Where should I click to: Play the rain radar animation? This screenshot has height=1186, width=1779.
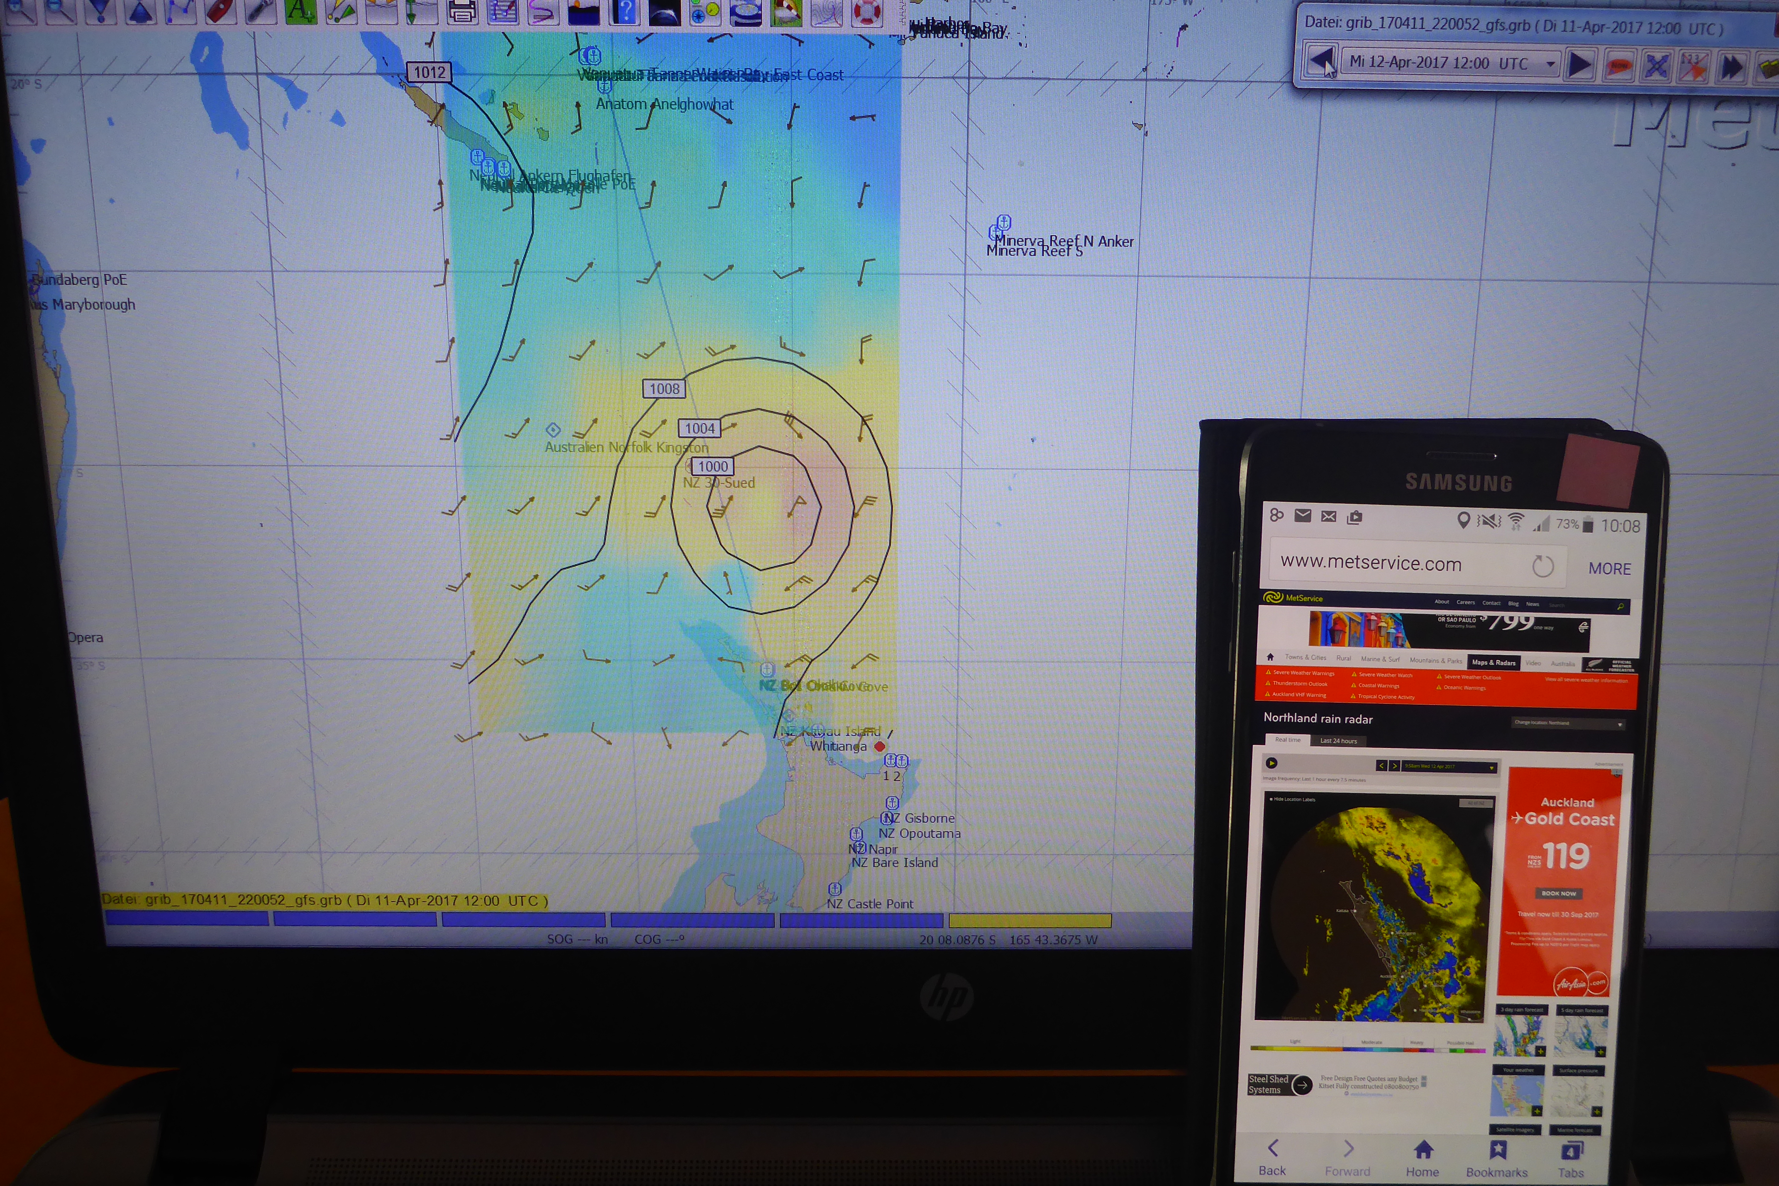[1271, 763]
